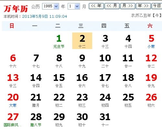Click the 五 Friday column header
This screenshot has width=162, height=129.
pos(127,26)
